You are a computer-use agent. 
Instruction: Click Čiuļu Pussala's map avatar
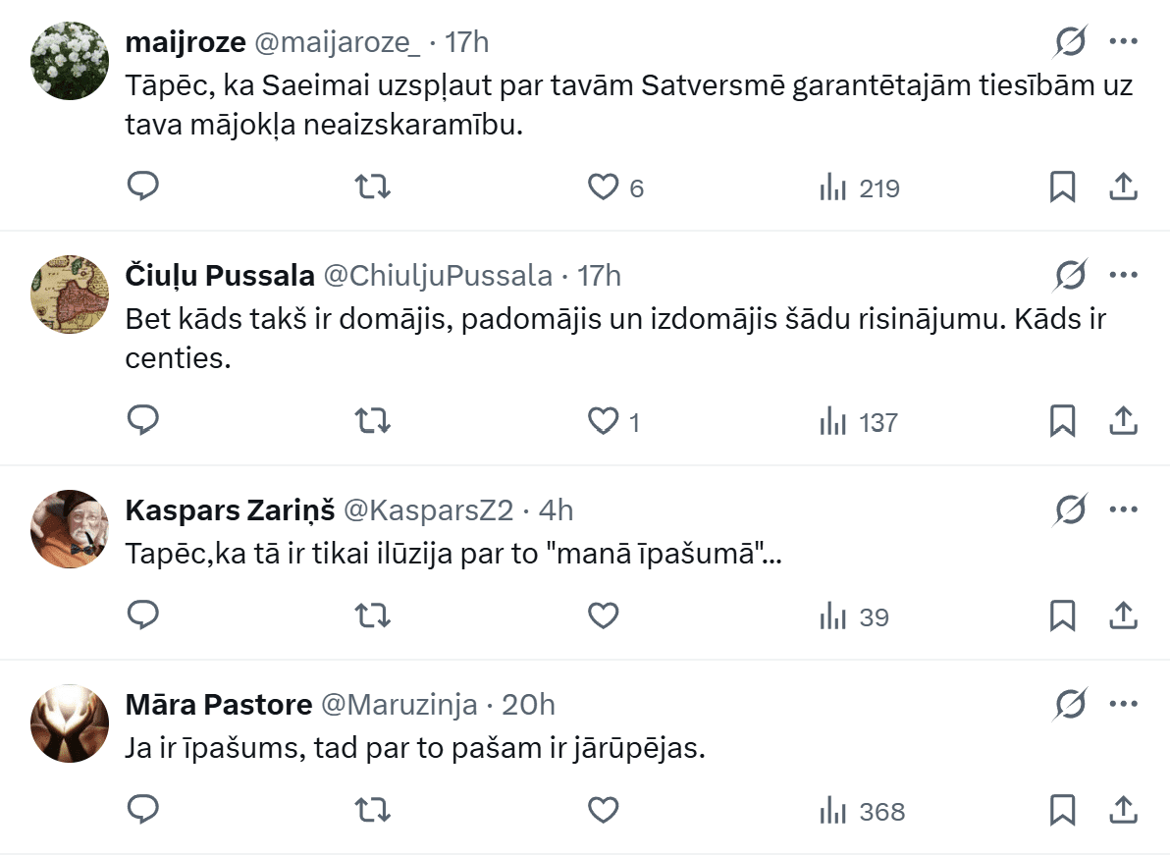tap(70, 294)
